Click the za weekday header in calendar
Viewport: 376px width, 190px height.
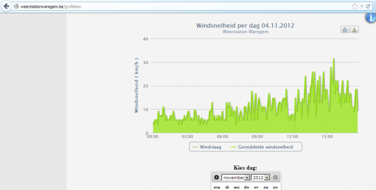[x=266, y=187]
